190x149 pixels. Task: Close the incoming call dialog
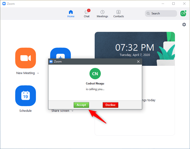pyautogui.click(x=138, y=61)
